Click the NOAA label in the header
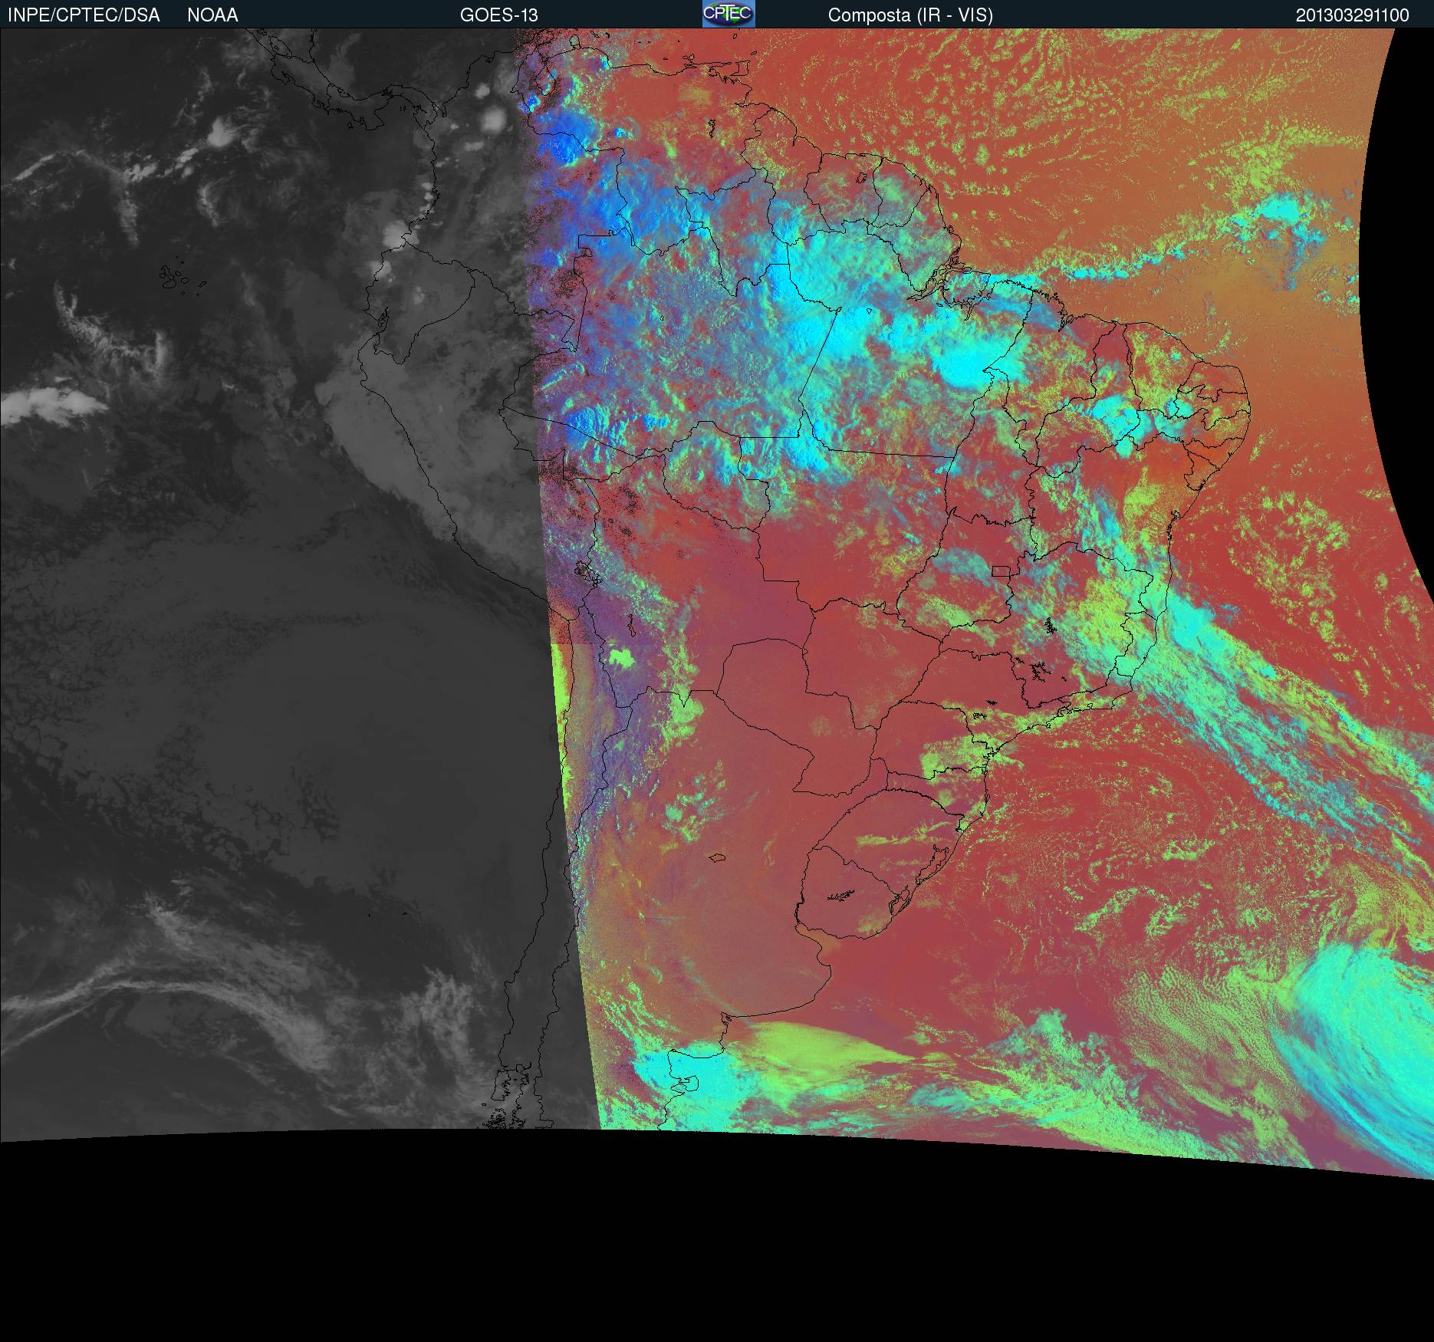 coord(212,15)
